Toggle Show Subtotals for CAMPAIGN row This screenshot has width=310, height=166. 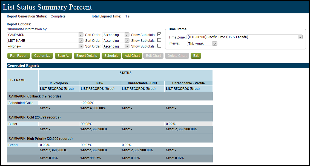point(159,34)
